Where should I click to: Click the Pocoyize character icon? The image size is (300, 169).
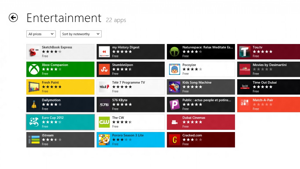[175, 69]
